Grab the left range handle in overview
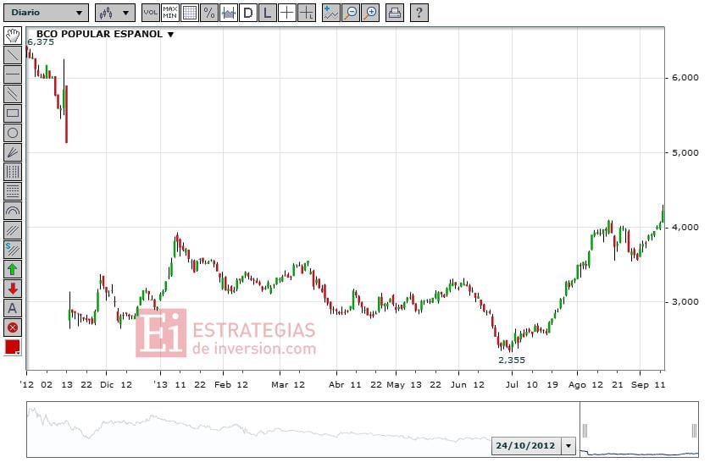 (585, 430)
